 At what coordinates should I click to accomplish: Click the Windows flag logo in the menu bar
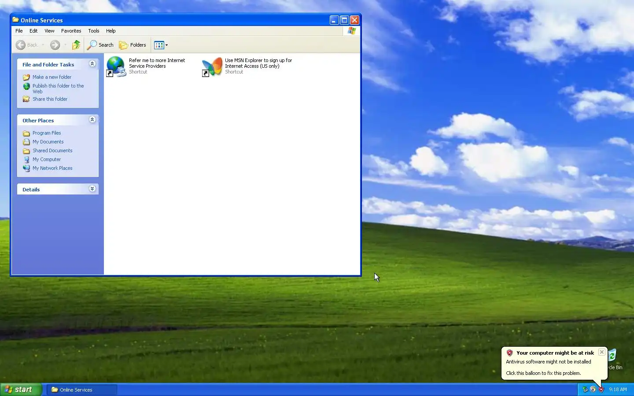(x=351, y=31)
